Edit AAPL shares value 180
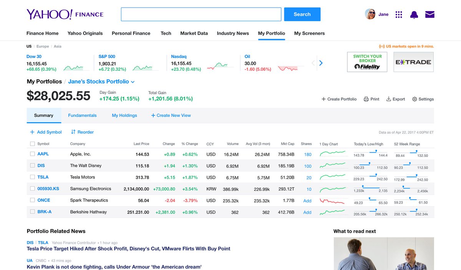461x270 pixels. click(x=308, y=154)
